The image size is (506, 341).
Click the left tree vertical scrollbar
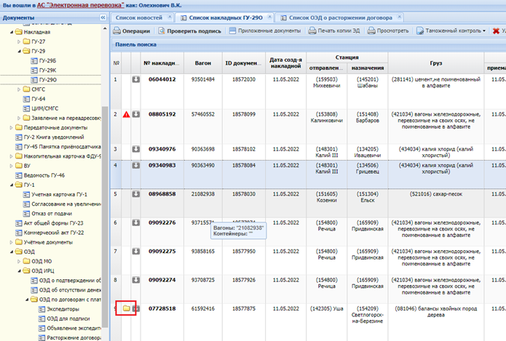pos(105,216)
